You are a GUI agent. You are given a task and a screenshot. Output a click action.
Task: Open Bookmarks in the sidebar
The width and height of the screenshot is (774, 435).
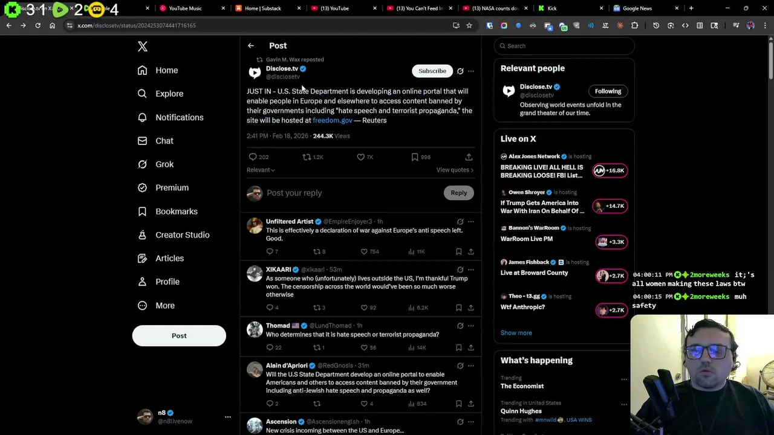click(x=167, y=211)
